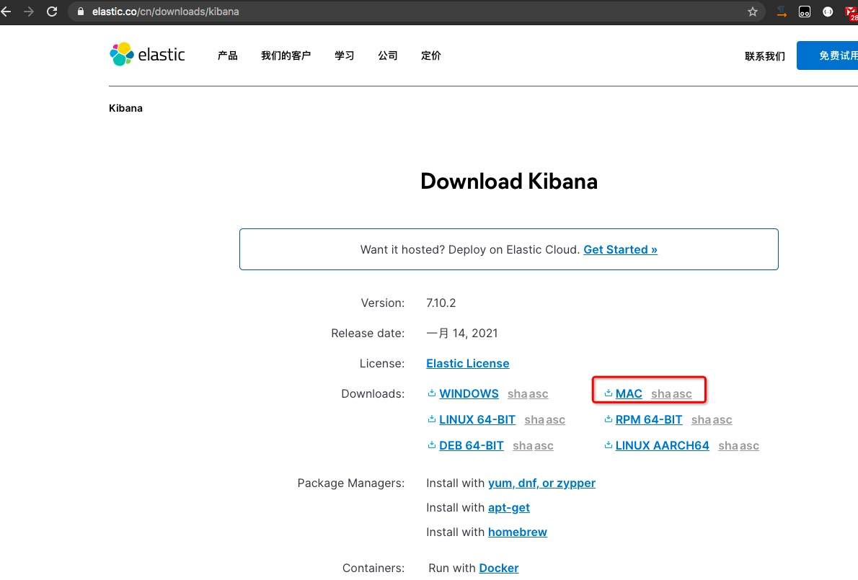Click the 免费试用 button
The width and height of the screenshot is (858, 580).
click(828, 55)
